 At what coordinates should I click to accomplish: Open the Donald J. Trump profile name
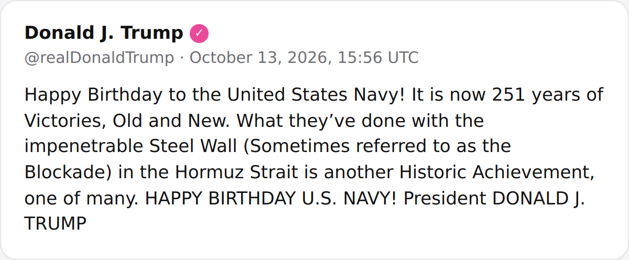pyautogui.click(x=104, y=34)
